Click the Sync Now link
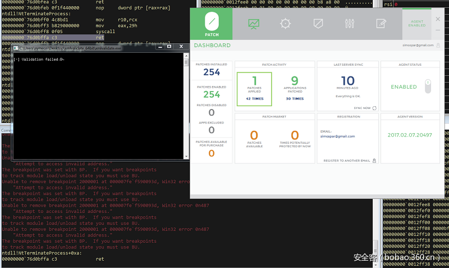Viewport: 449px width, 268px height. coord(362,108)
